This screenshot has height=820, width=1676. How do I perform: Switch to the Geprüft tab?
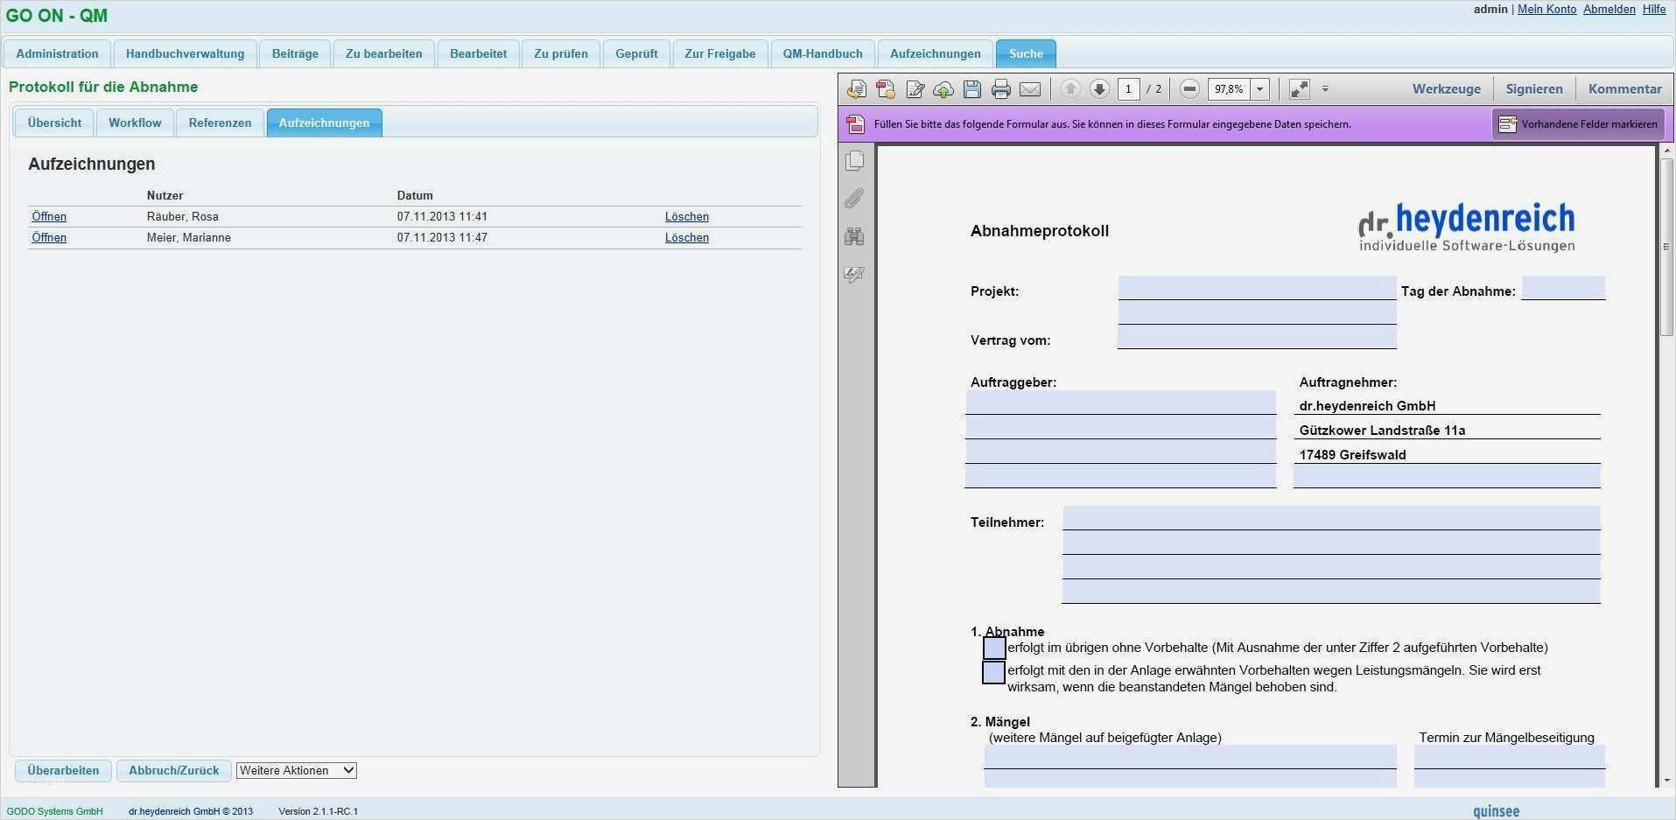pyautogui.click(x=636, y=53)
